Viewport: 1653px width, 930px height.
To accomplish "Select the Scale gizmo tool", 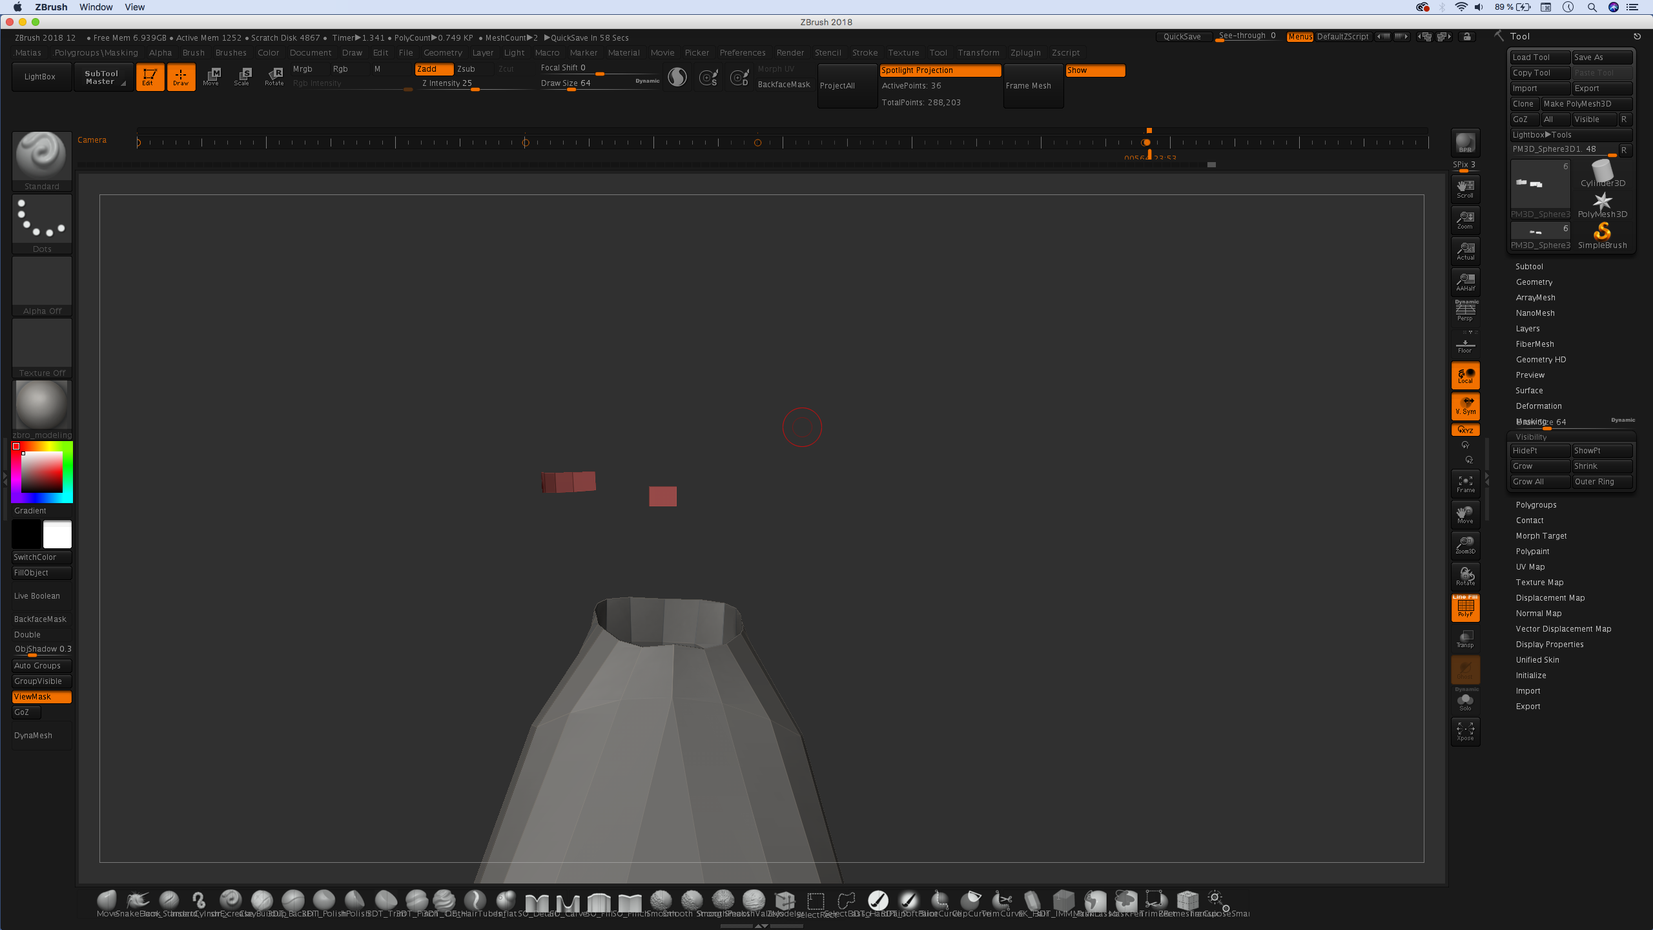I will (242, 77).
